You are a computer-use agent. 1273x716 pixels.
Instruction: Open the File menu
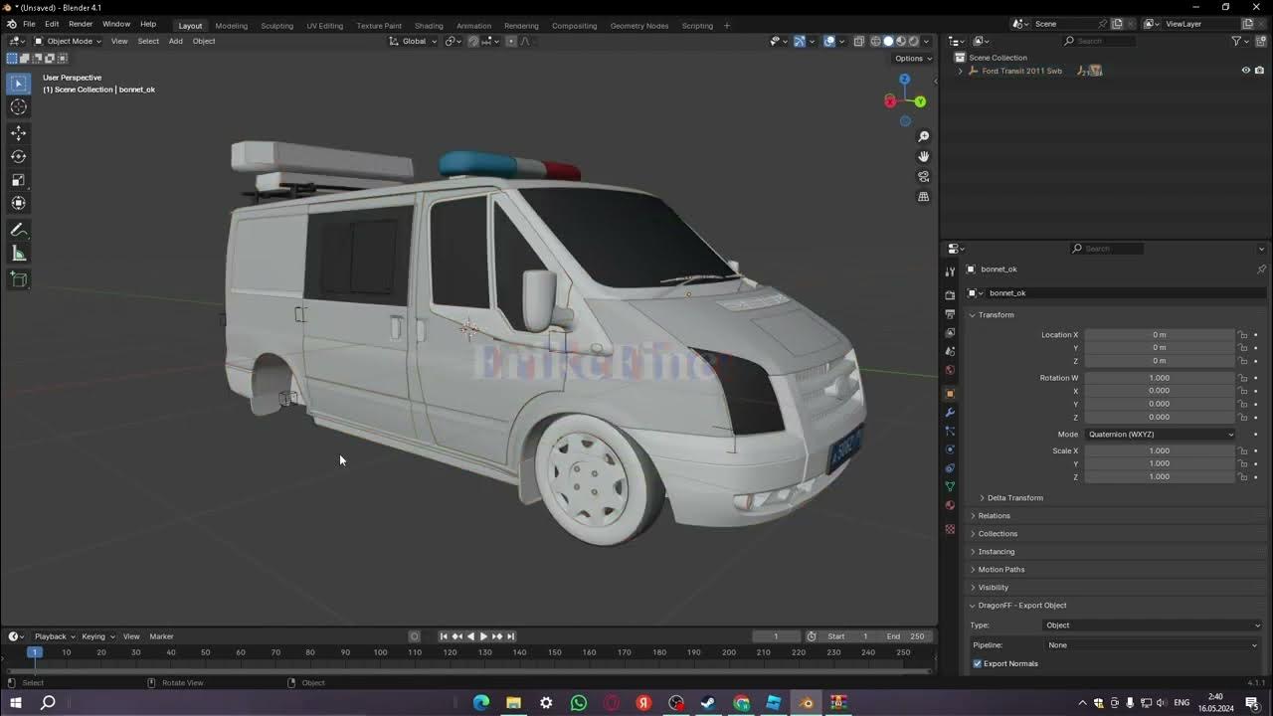point(29,24)
